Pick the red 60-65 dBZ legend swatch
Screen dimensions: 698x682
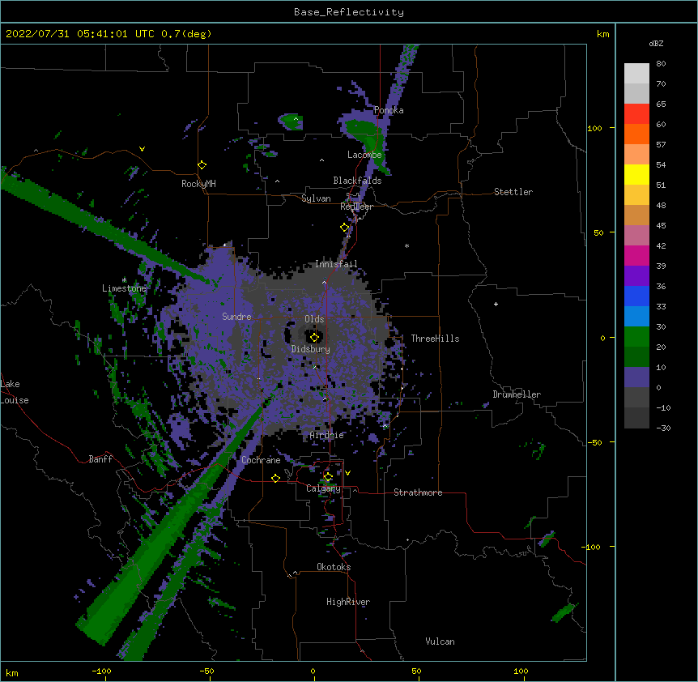click(636, 114)
